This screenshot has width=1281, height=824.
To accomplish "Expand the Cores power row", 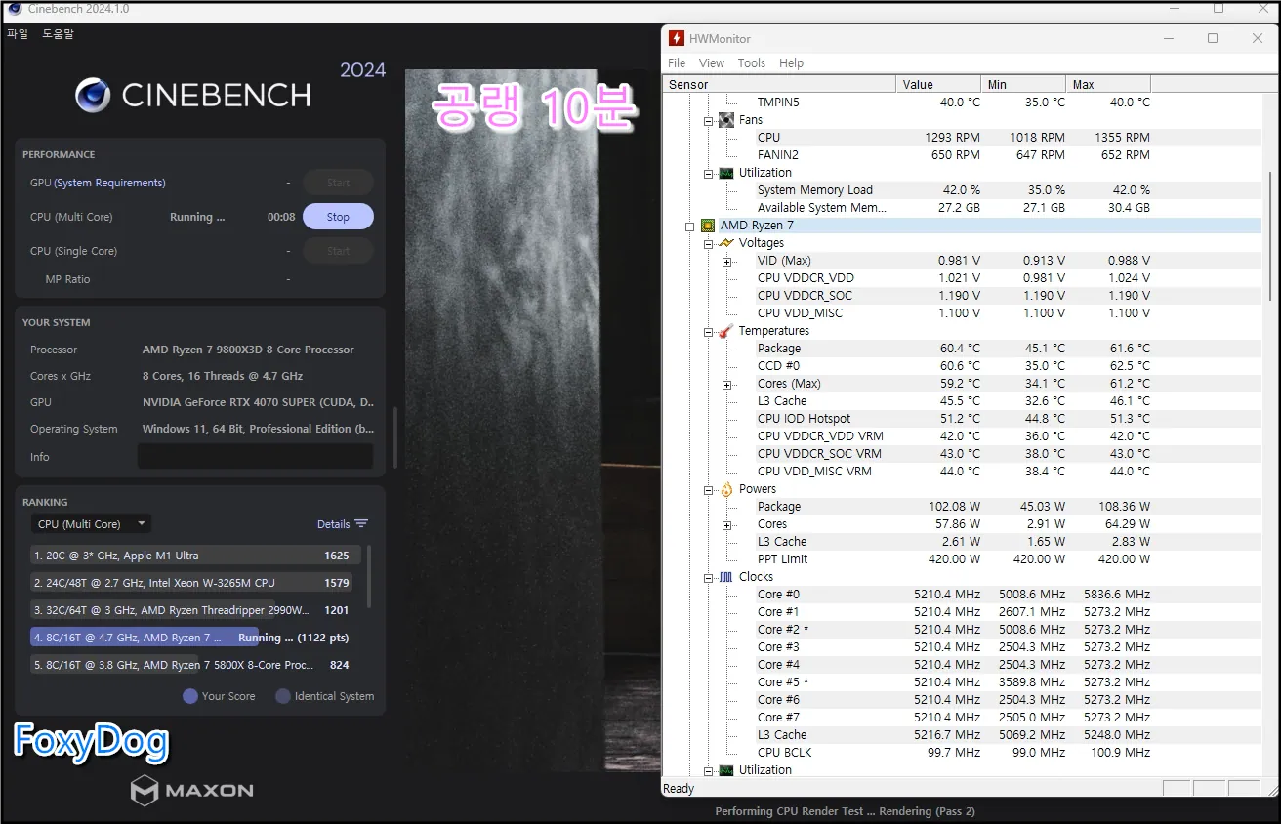I will click(727, 524).
